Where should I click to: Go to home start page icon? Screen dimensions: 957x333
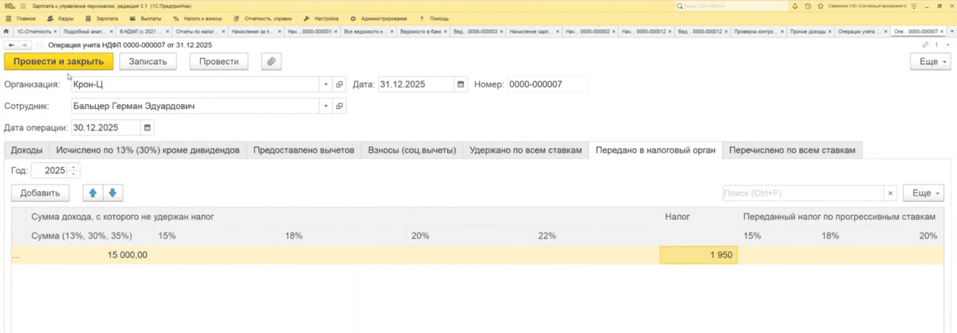[6, 32]
